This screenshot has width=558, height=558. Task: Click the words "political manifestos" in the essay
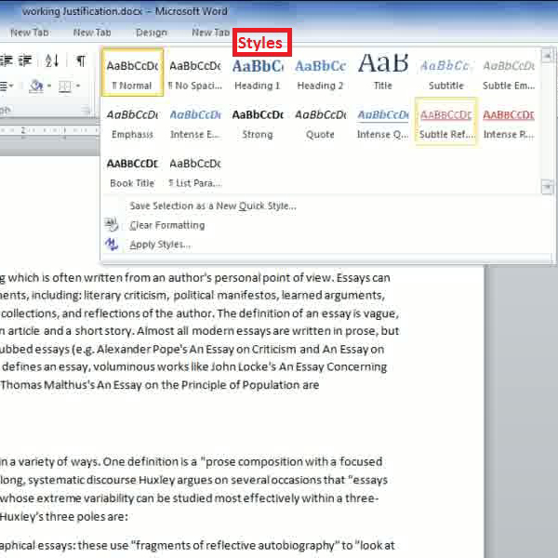(226, 295)
